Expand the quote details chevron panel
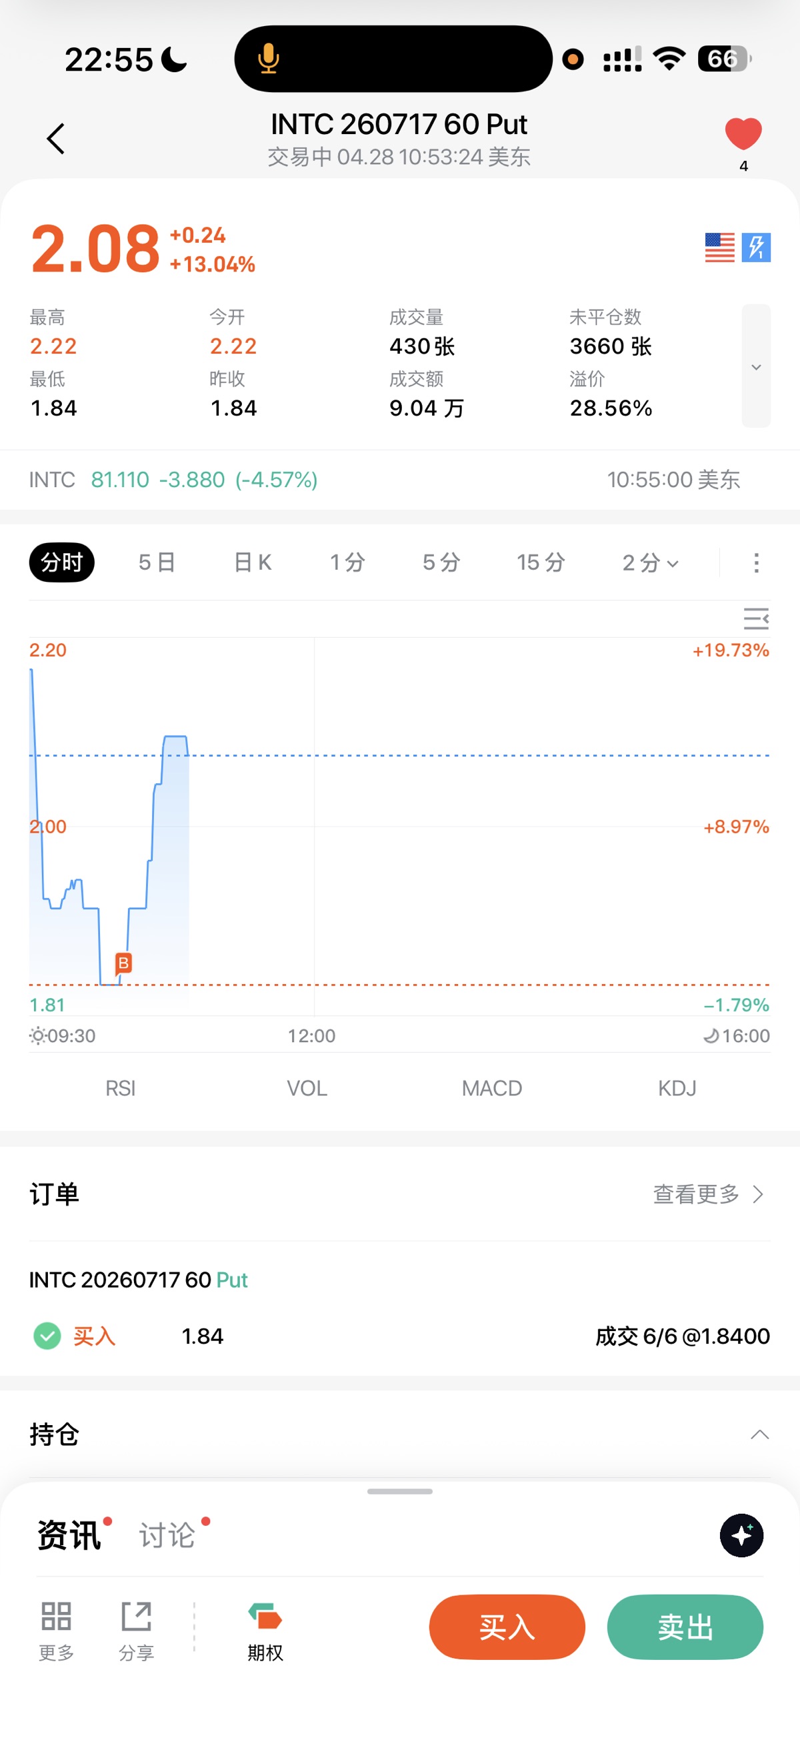This screenshot has width=800, height=1740. [756, 366]
